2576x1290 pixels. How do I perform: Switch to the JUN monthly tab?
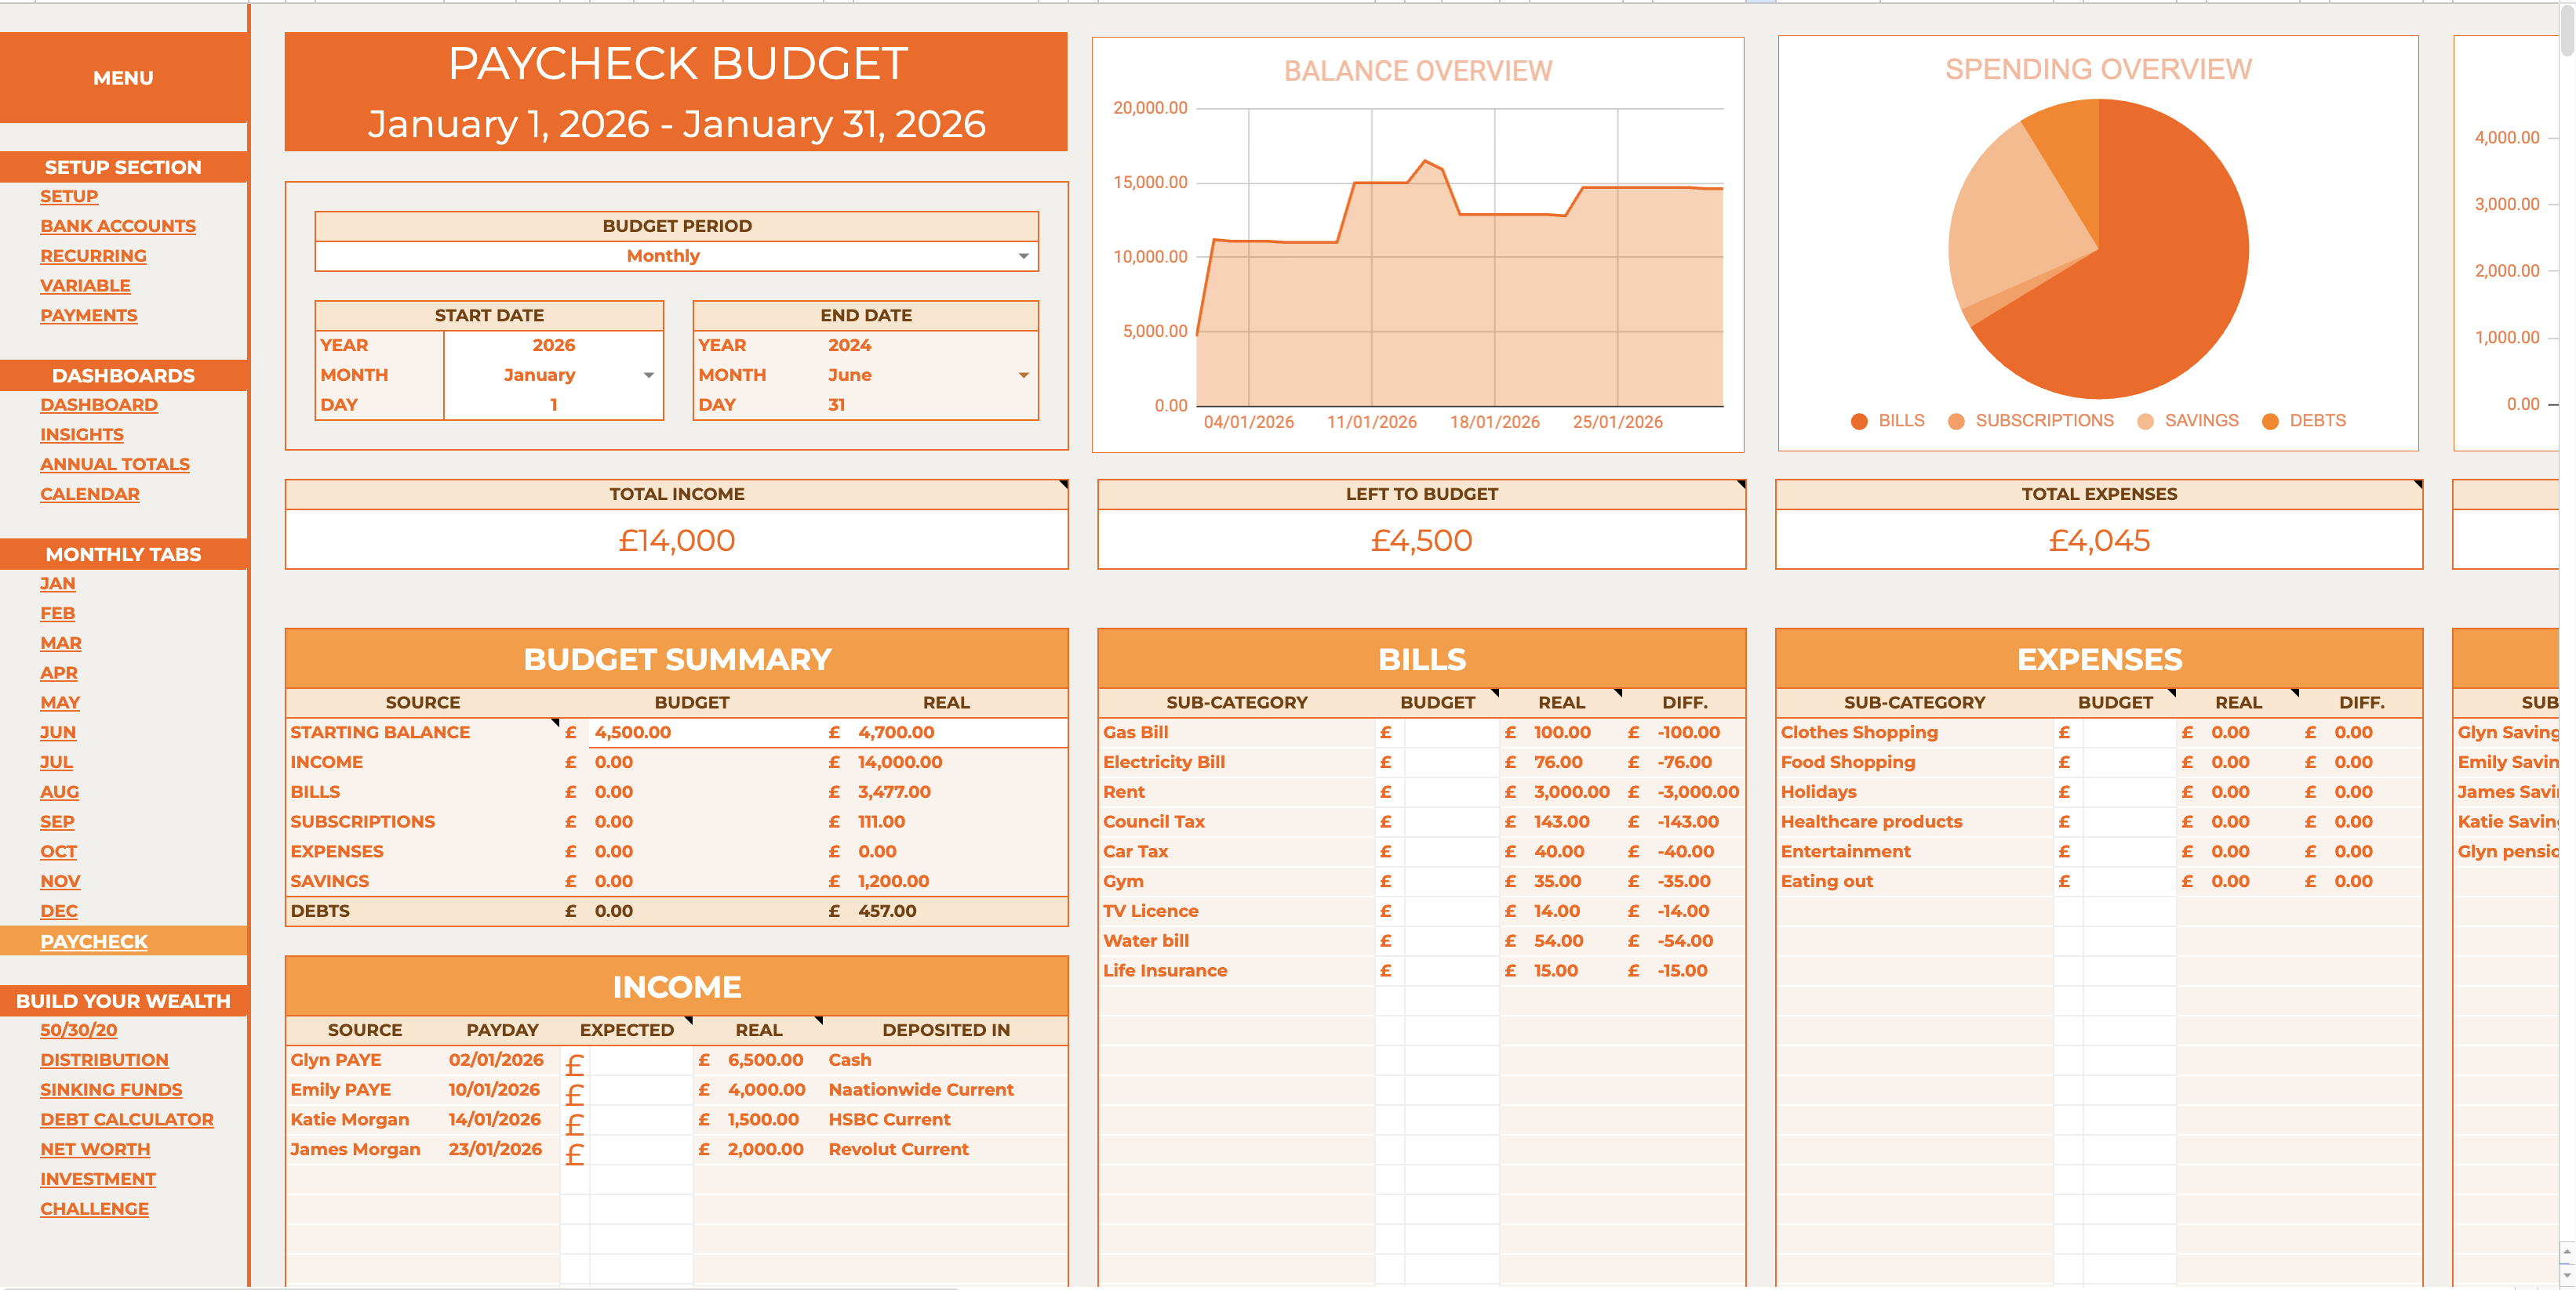tap(58, 734)
